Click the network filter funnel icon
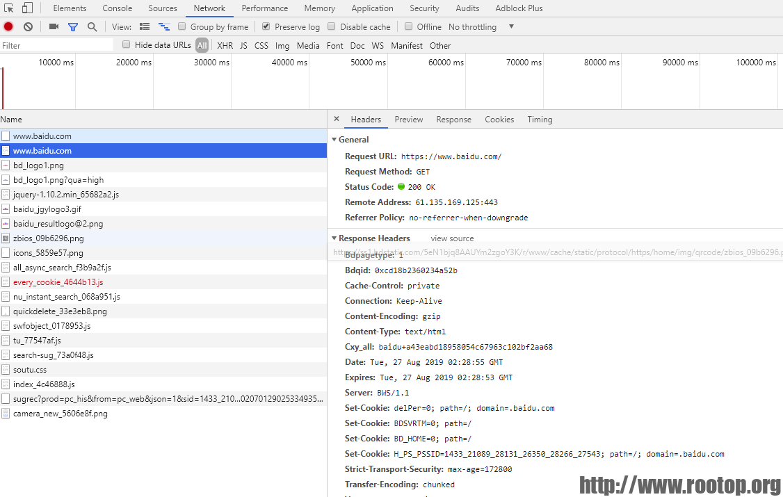 (72, 26)
